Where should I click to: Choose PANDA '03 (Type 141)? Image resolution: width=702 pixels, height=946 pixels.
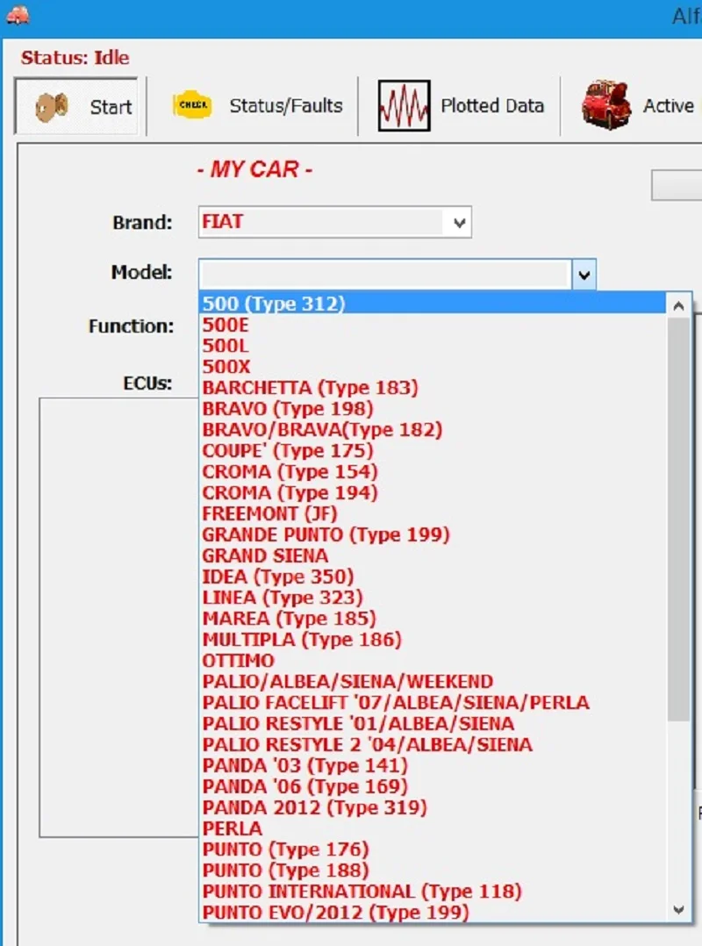tap(432, 765)
